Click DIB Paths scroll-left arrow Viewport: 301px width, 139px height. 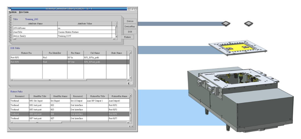coord(11,80)
